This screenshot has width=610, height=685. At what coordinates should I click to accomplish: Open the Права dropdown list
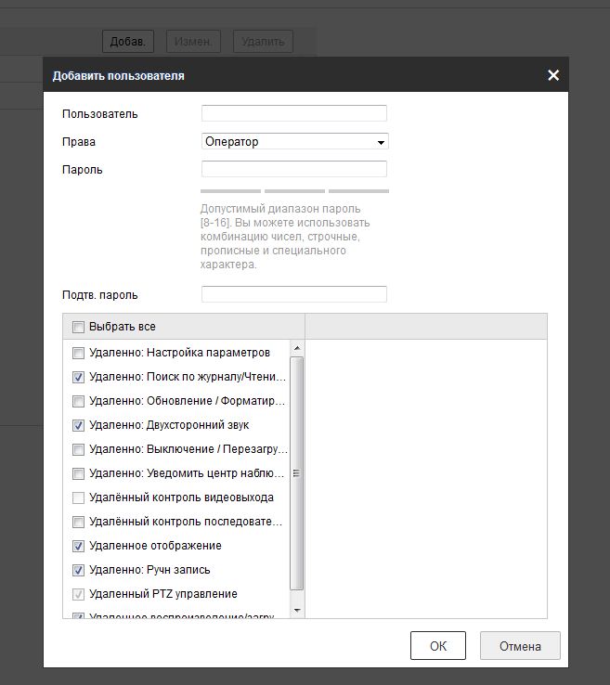point(294,142)
